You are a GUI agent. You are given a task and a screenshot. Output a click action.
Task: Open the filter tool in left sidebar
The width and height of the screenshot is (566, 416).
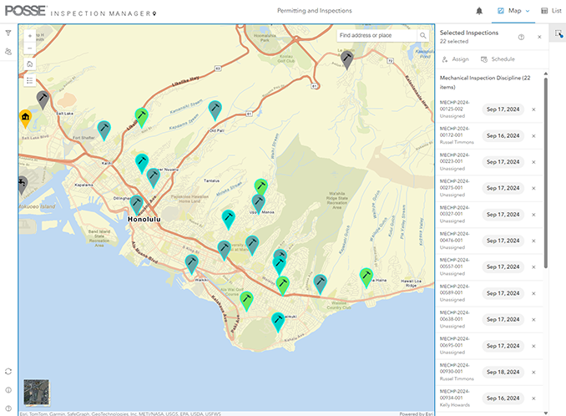8,33
